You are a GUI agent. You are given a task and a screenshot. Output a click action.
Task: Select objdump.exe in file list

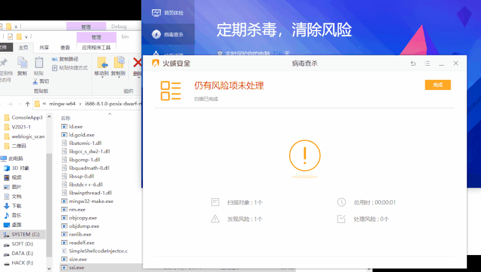[80, 226]
